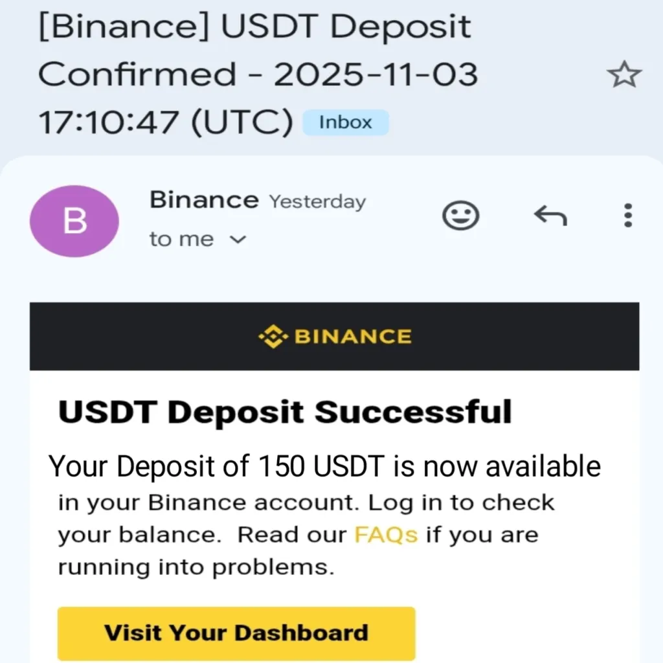Image resolution: width=663 pixels, height=663 pixels.
Task: Open the three-dot more options menu
Action: coord(627,216)
